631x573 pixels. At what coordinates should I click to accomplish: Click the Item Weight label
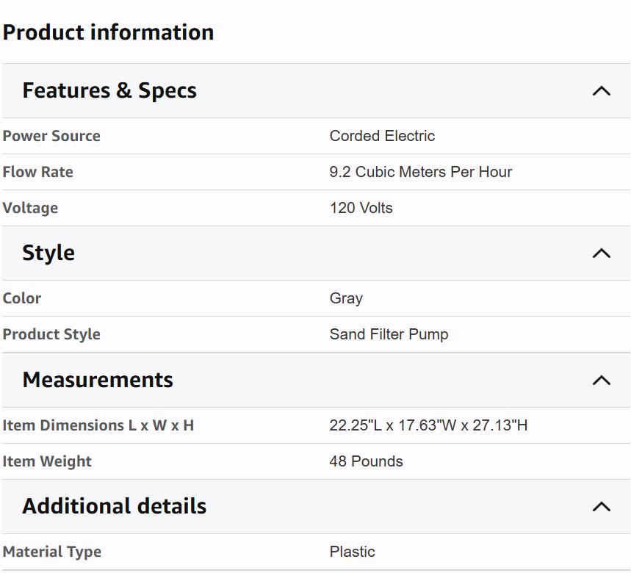[47, 461]
